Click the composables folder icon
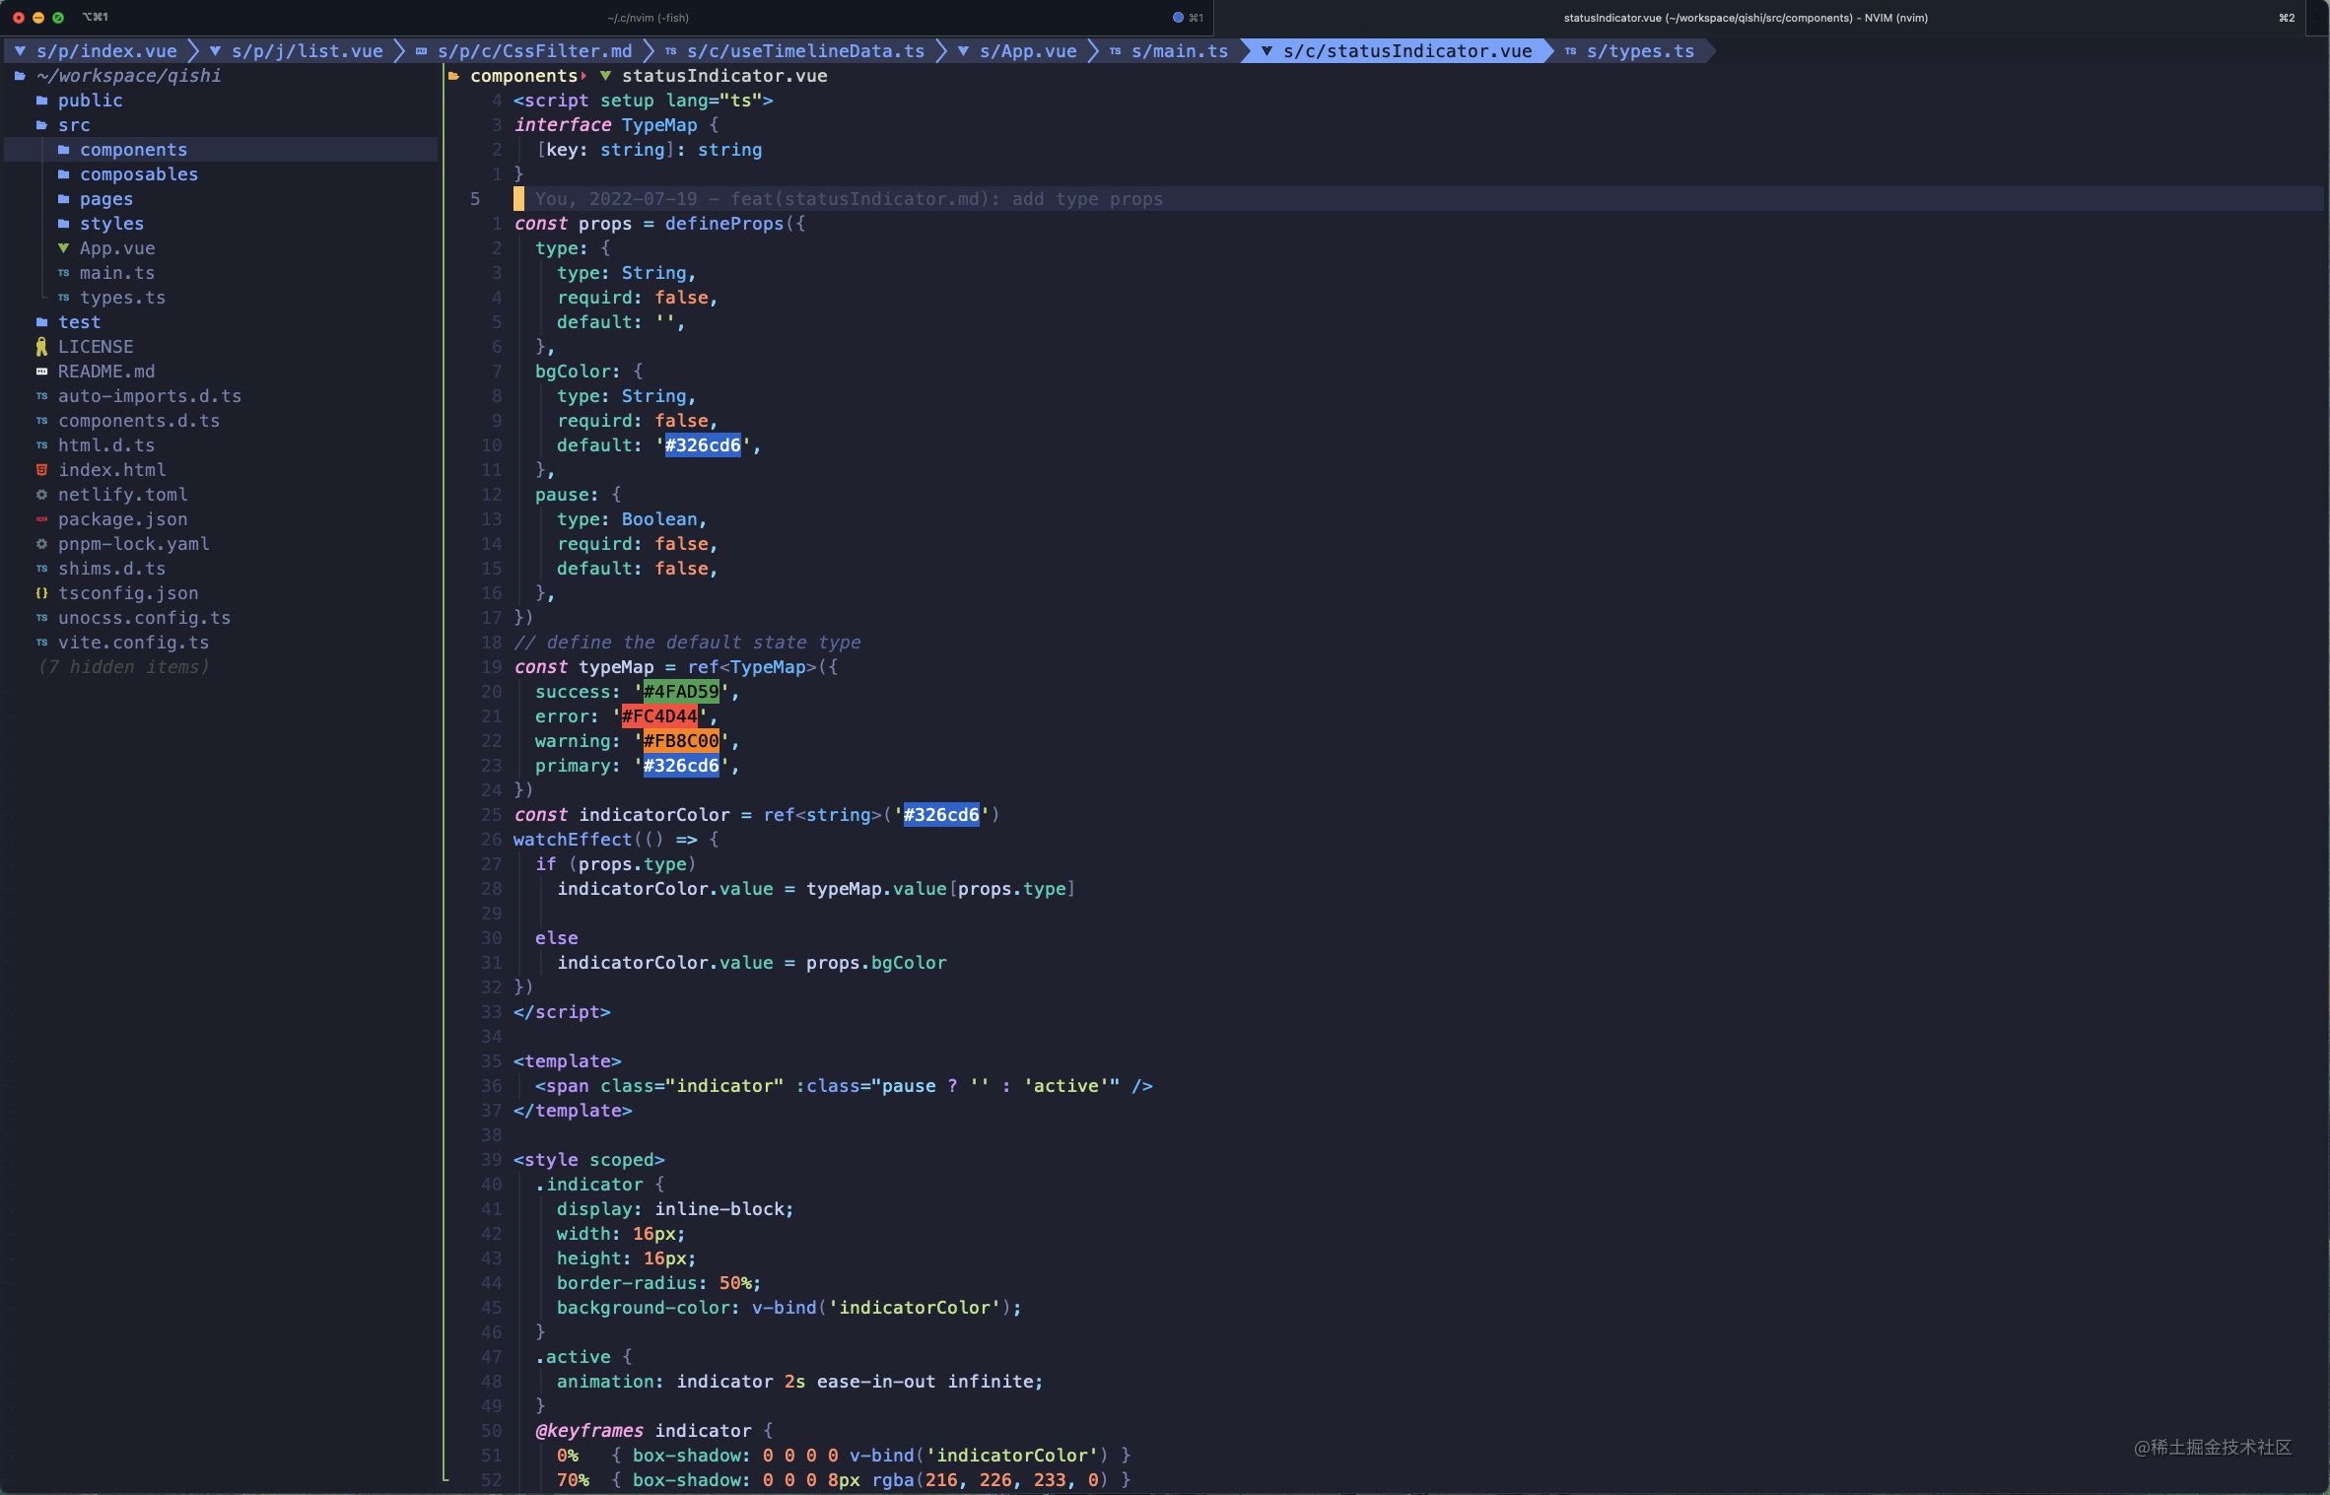The height and width of the screenshot is (1495, 2330). (x=63, y=174)
